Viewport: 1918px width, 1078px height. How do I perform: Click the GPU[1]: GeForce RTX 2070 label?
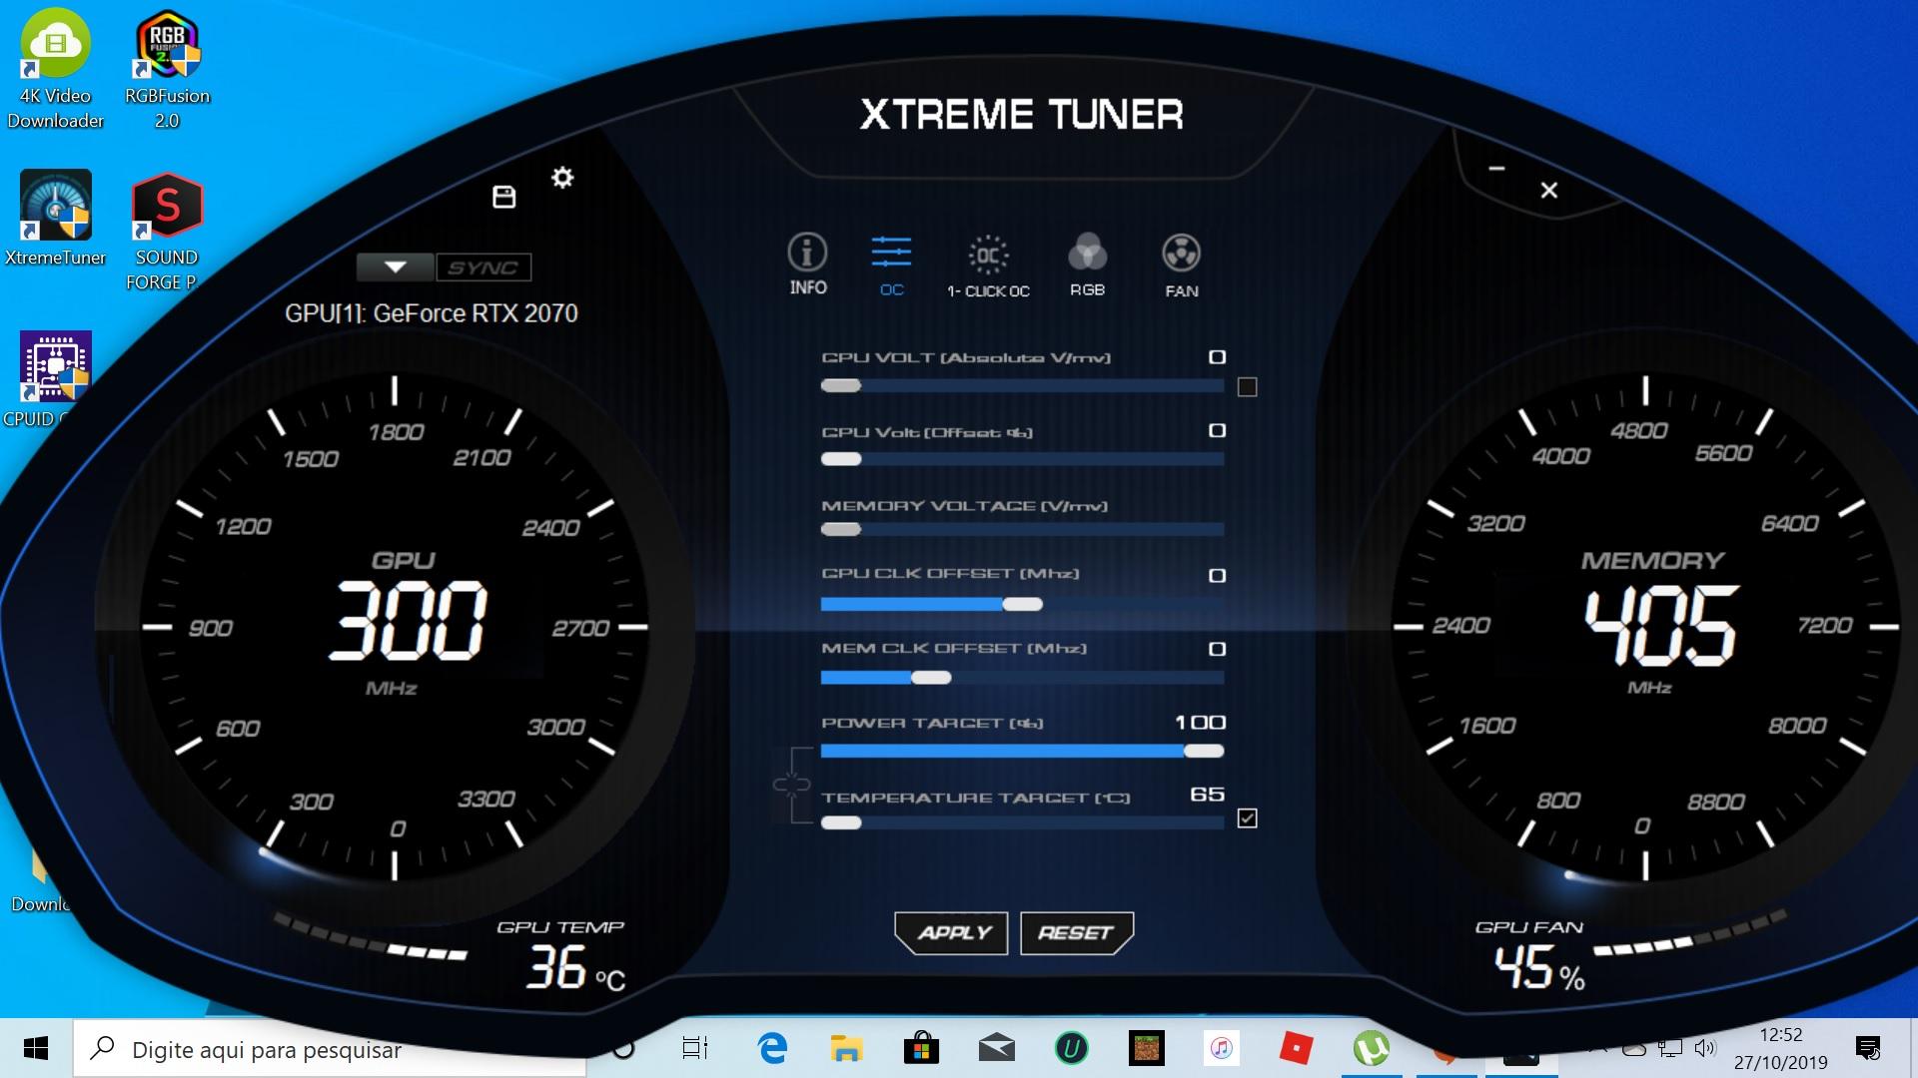click(x=432, y=313)
